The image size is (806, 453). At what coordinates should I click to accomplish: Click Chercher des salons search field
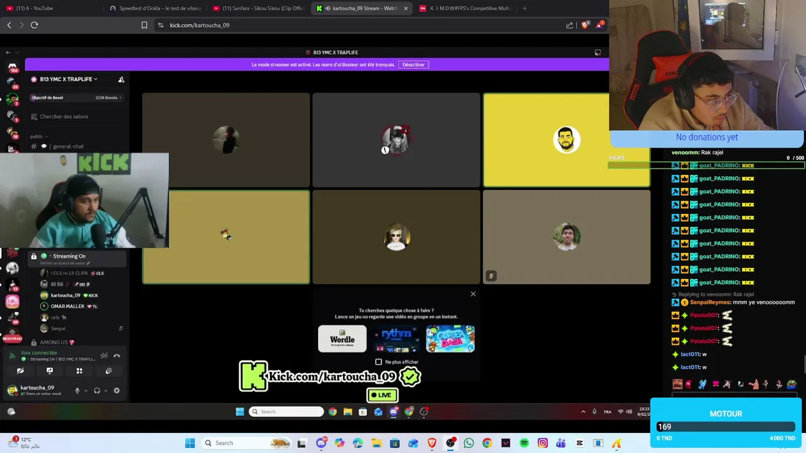(x=76, y=116)
